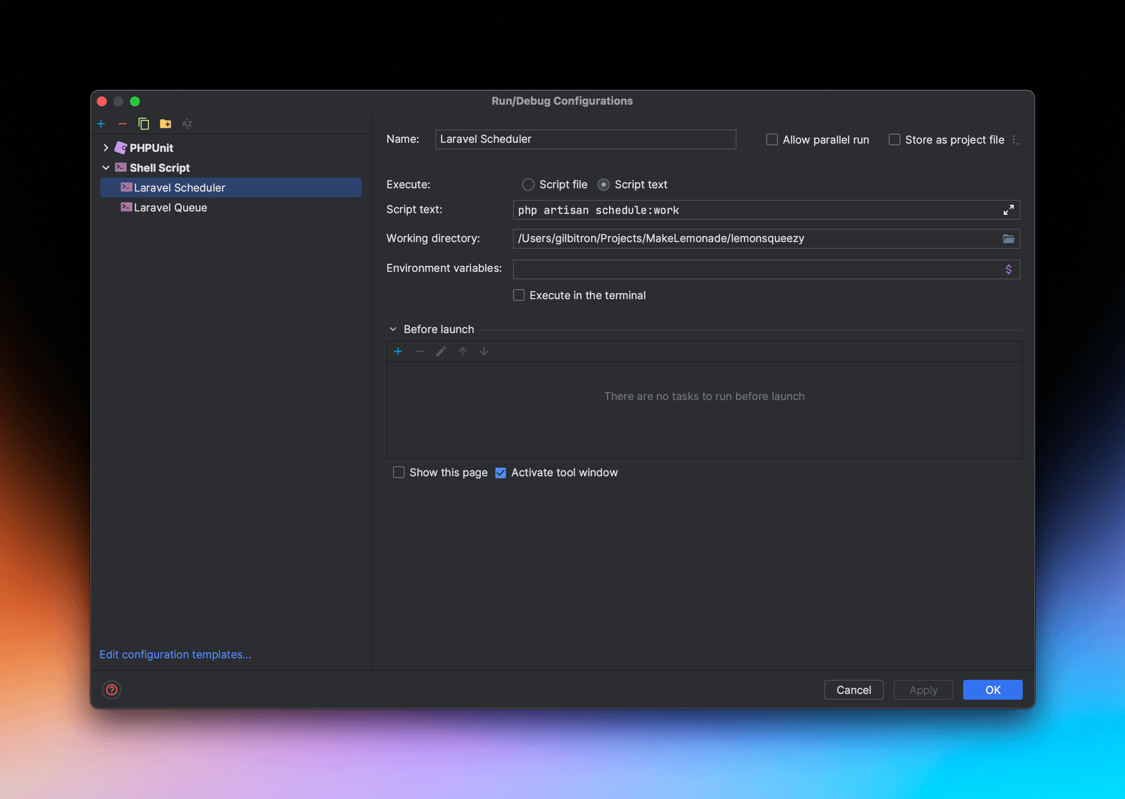Confirm with the OK button
This screenshot has height=799, width=1125.
tap(993, 690)
